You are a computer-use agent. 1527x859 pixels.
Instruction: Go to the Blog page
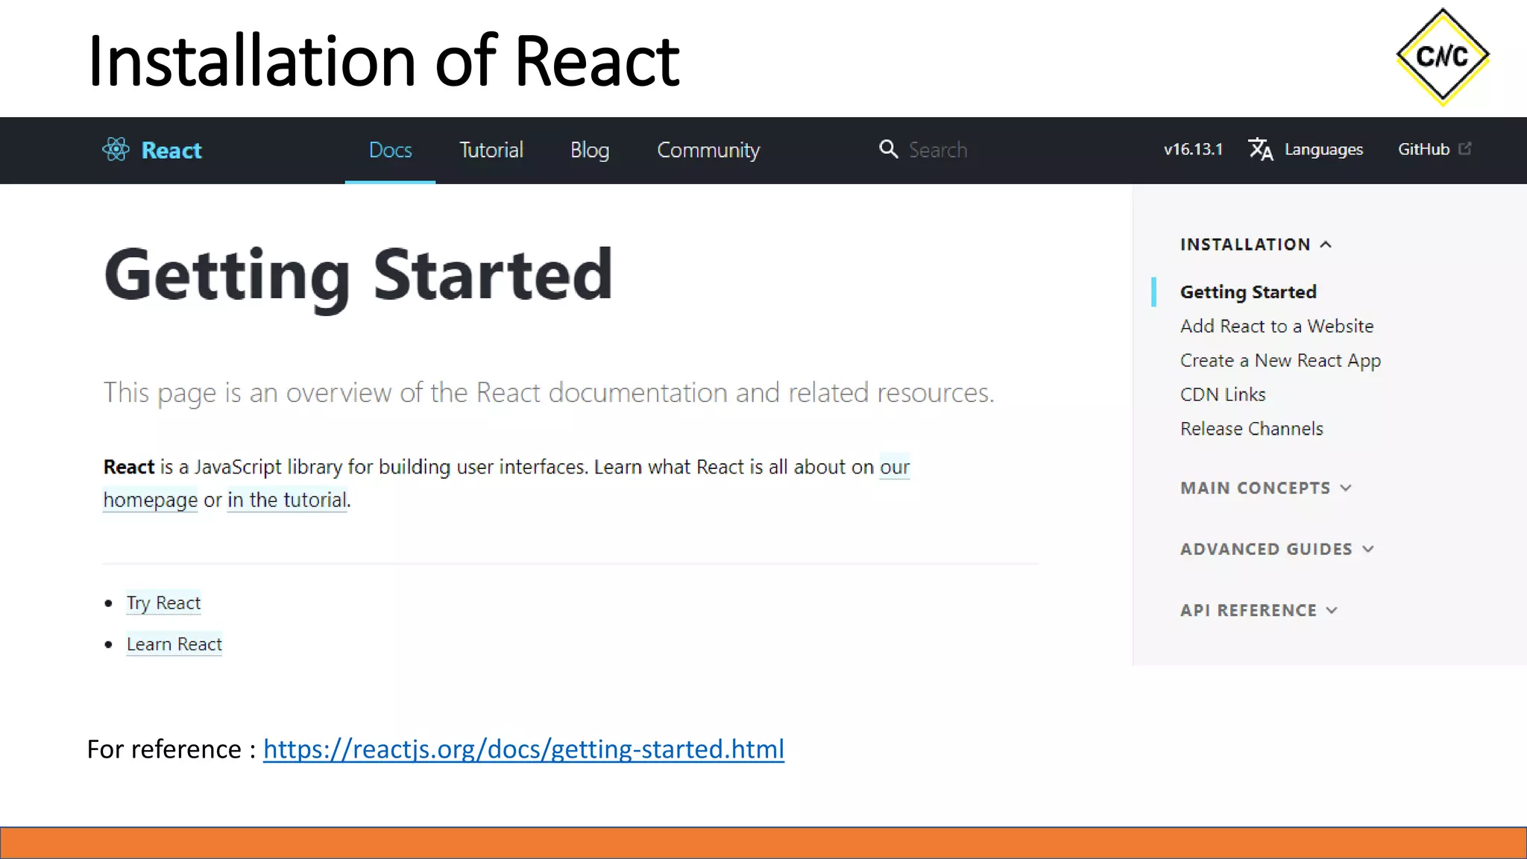[590, 150]
